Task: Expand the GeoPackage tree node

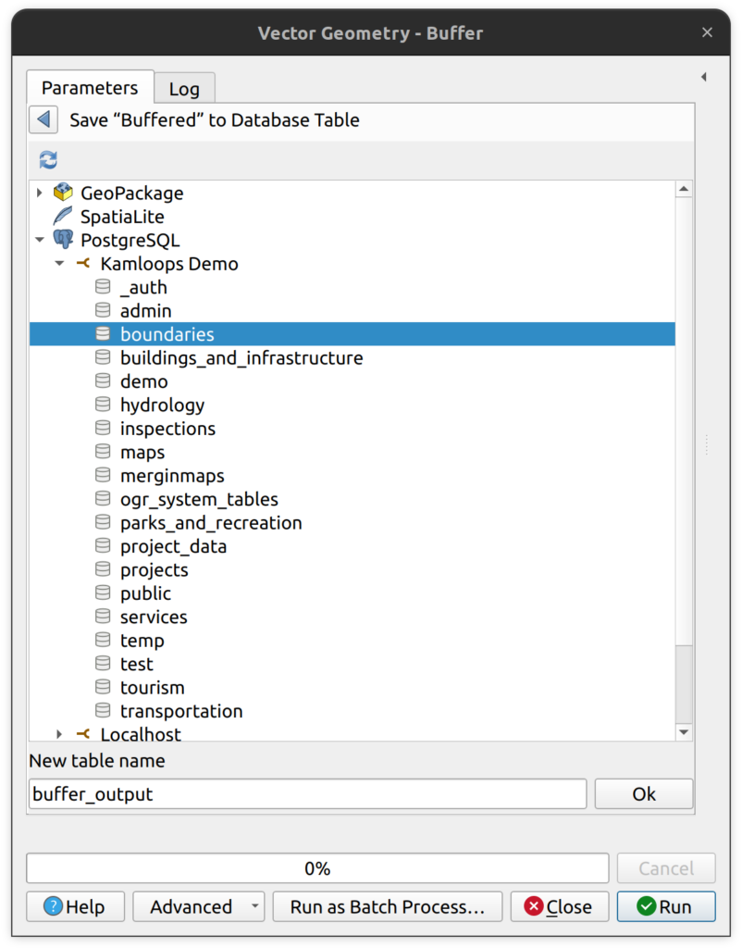Action: click(x=39, y=193)
